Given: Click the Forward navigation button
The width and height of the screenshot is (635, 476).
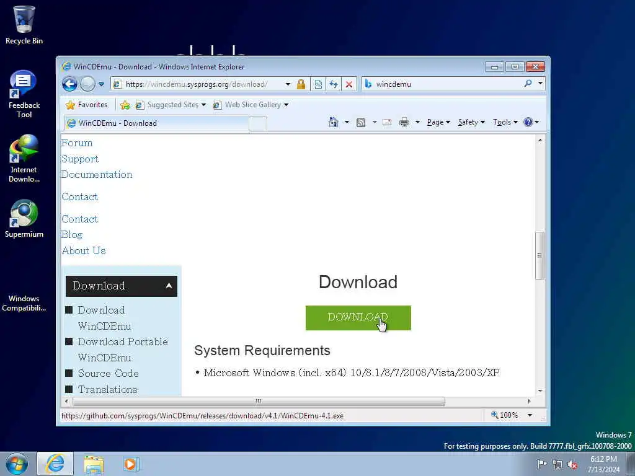Looking at the screenshot, I should point(87,84).
